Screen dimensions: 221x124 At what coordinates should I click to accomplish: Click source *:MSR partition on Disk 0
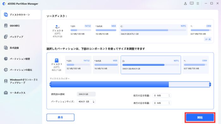[x=106, y=30]
